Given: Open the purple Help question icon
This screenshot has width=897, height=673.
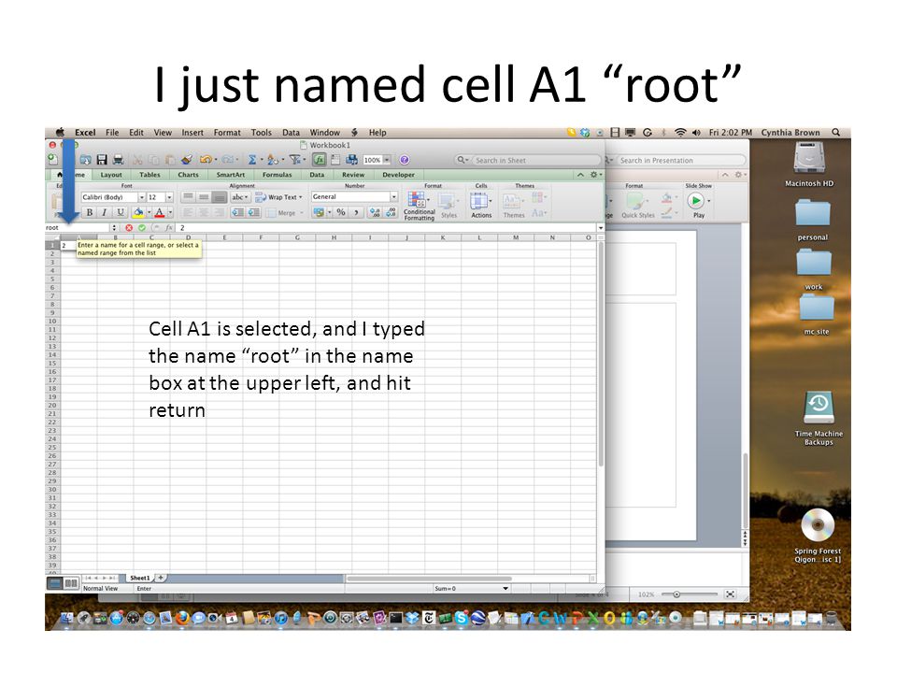Looking at the screenshot, I should [405, 160].
